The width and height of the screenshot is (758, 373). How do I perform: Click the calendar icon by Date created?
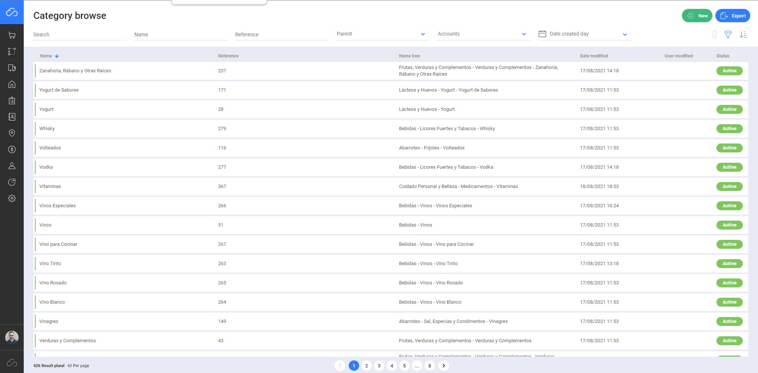click(542, 34)
